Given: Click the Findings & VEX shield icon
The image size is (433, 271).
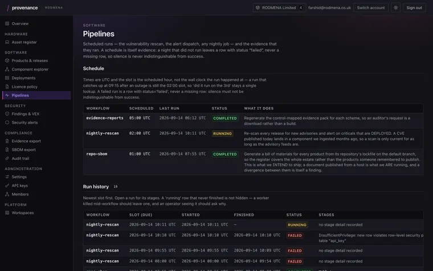Looking at the screenshot, I should click(7, 114).
